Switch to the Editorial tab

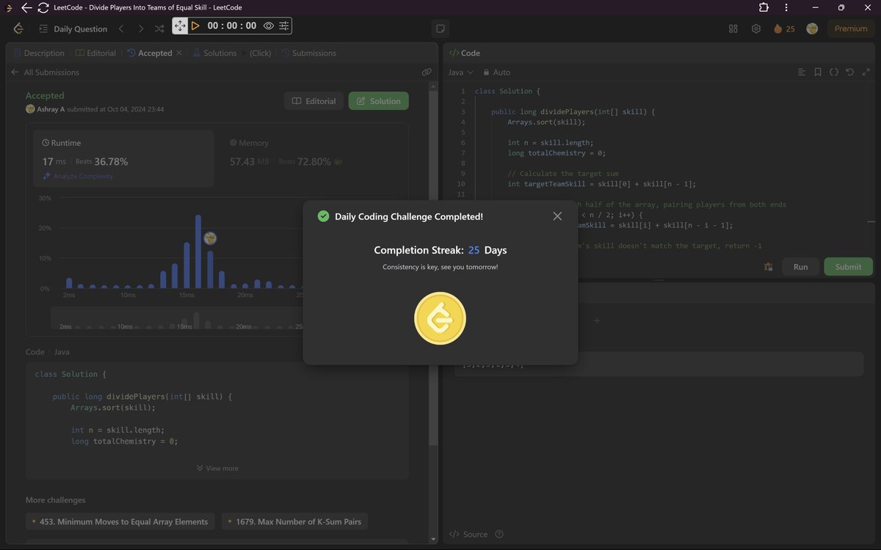[96, 53]
